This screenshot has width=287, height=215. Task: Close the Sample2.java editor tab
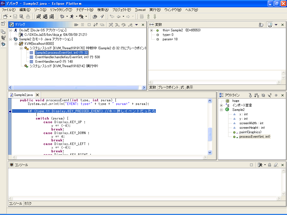tap(37, 95)
